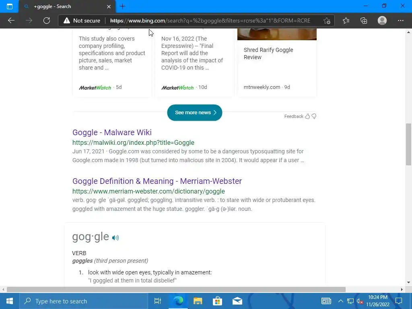Open the tab actions menu icon
This screenshot has height=309, width=412.
point(10,6)
